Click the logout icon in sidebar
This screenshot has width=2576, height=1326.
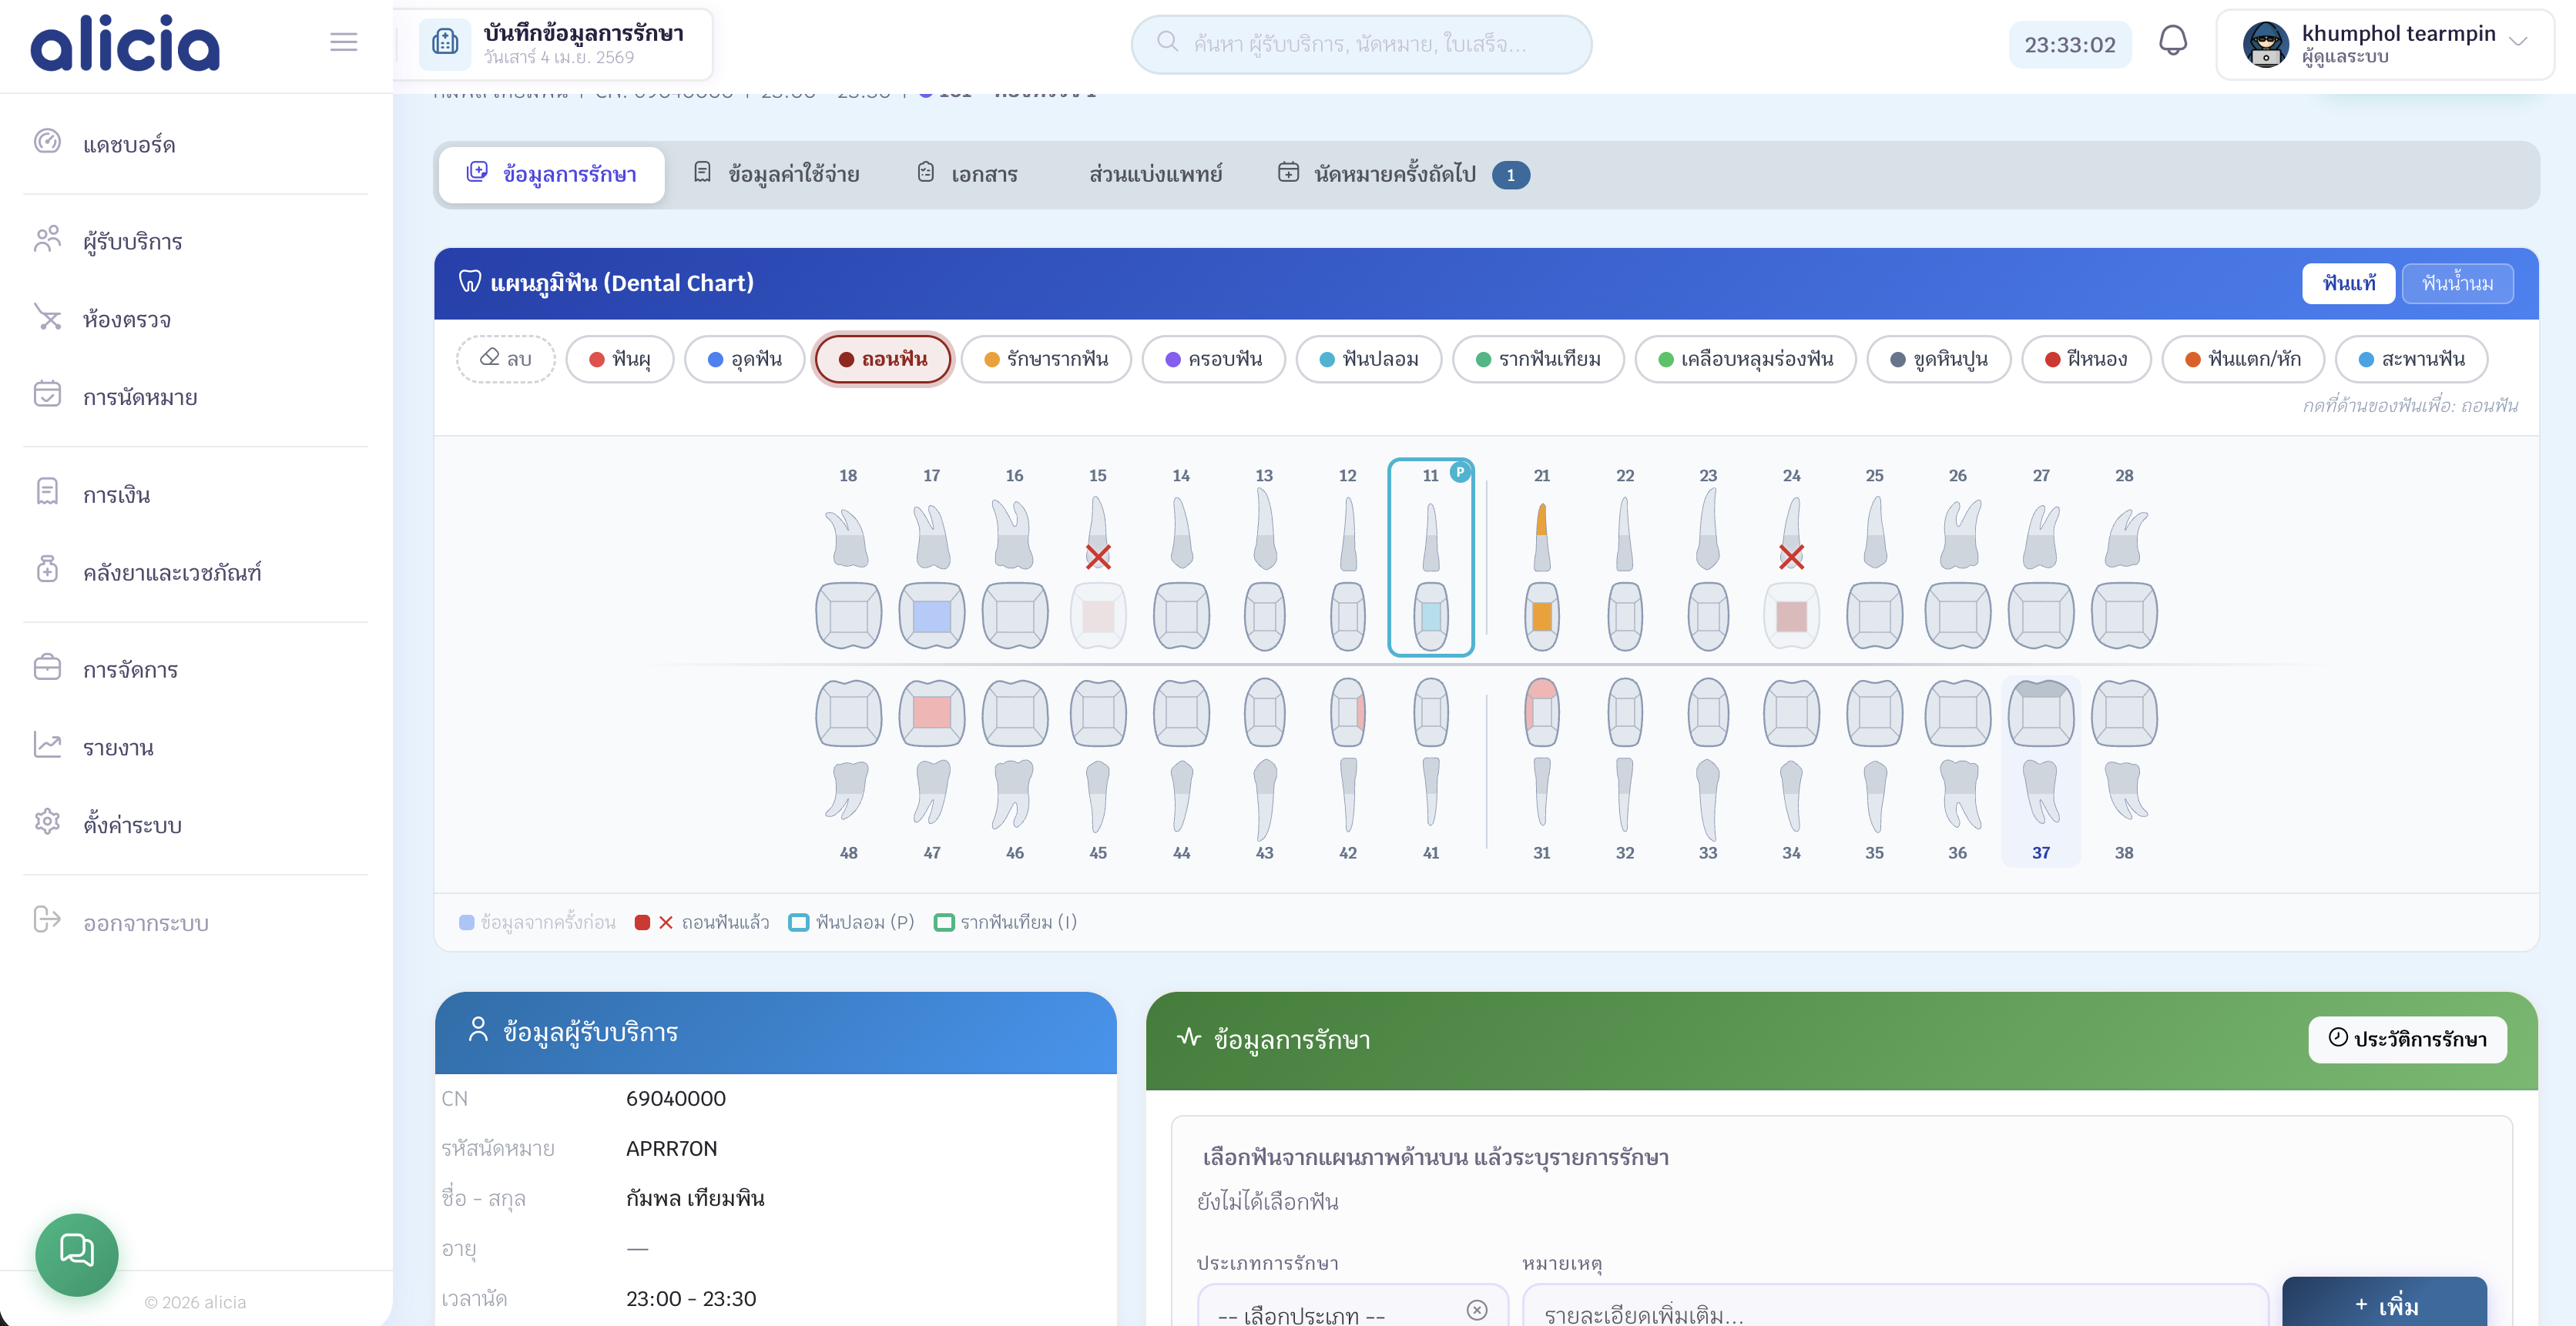(x=47, y=919)
